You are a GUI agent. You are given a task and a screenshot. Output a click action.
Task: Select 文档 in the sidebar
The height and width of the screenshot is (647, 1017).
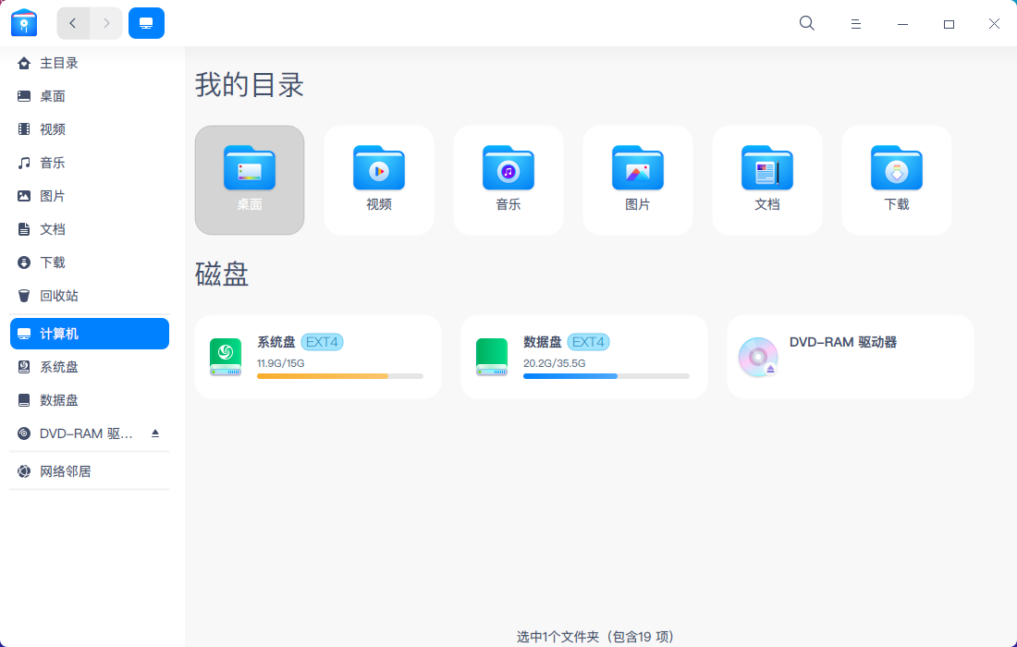tap(90, 229)
